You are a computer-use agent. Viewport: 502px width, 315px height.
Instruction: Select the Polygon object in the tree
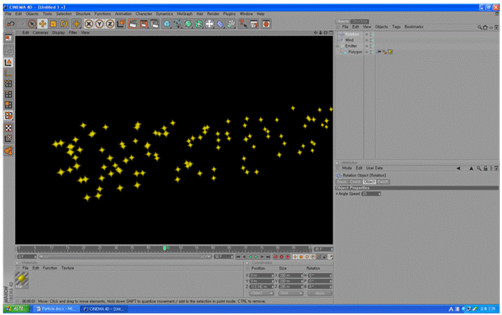click(355, 51)
